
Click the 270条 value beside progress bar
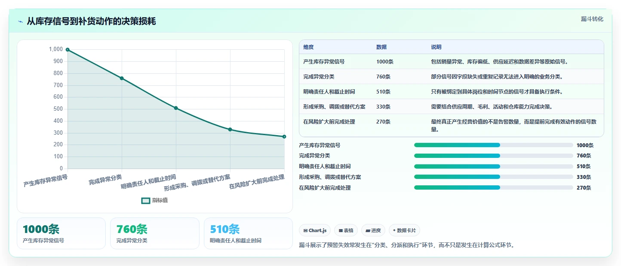(x=584, y=188)
